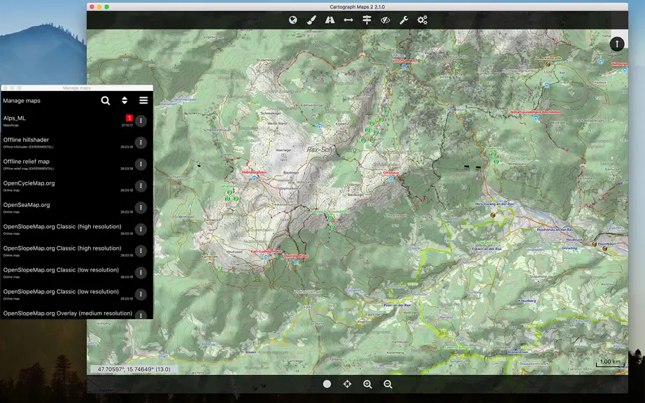This screenshot has height=403, width=645.
Task: Open the signpost waypoints icon
Action: [x=367, y=20]
